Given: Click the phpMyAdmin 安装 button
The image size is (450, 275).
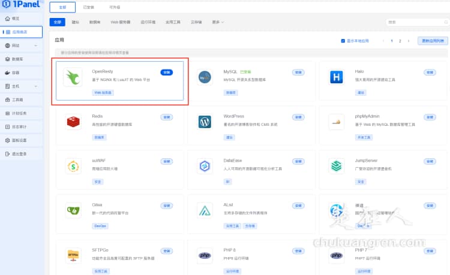Looking at the screenshot, I should tap(430, 117).
